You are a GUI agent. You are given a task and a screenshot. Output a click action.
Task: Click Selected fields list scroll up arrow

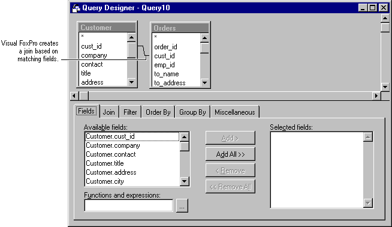pyautogui.click(x=368, y=137)
